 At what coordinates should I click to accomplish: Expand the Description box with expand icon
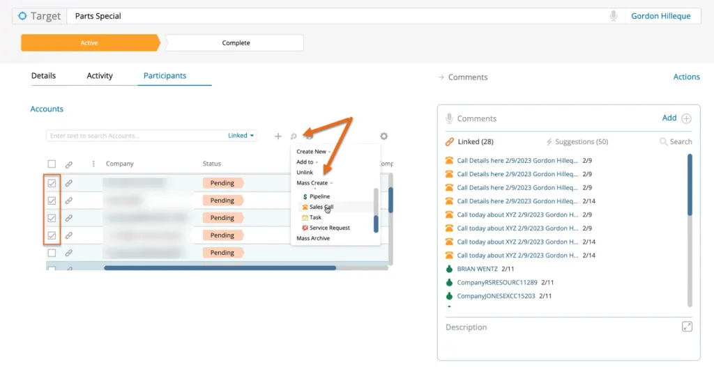click(687, 327)
